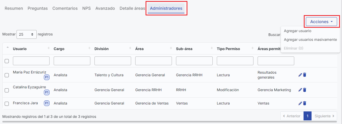Sort table by Usuario column header
This screenshot has height=124, width=342.
click(x=20, y=49)
